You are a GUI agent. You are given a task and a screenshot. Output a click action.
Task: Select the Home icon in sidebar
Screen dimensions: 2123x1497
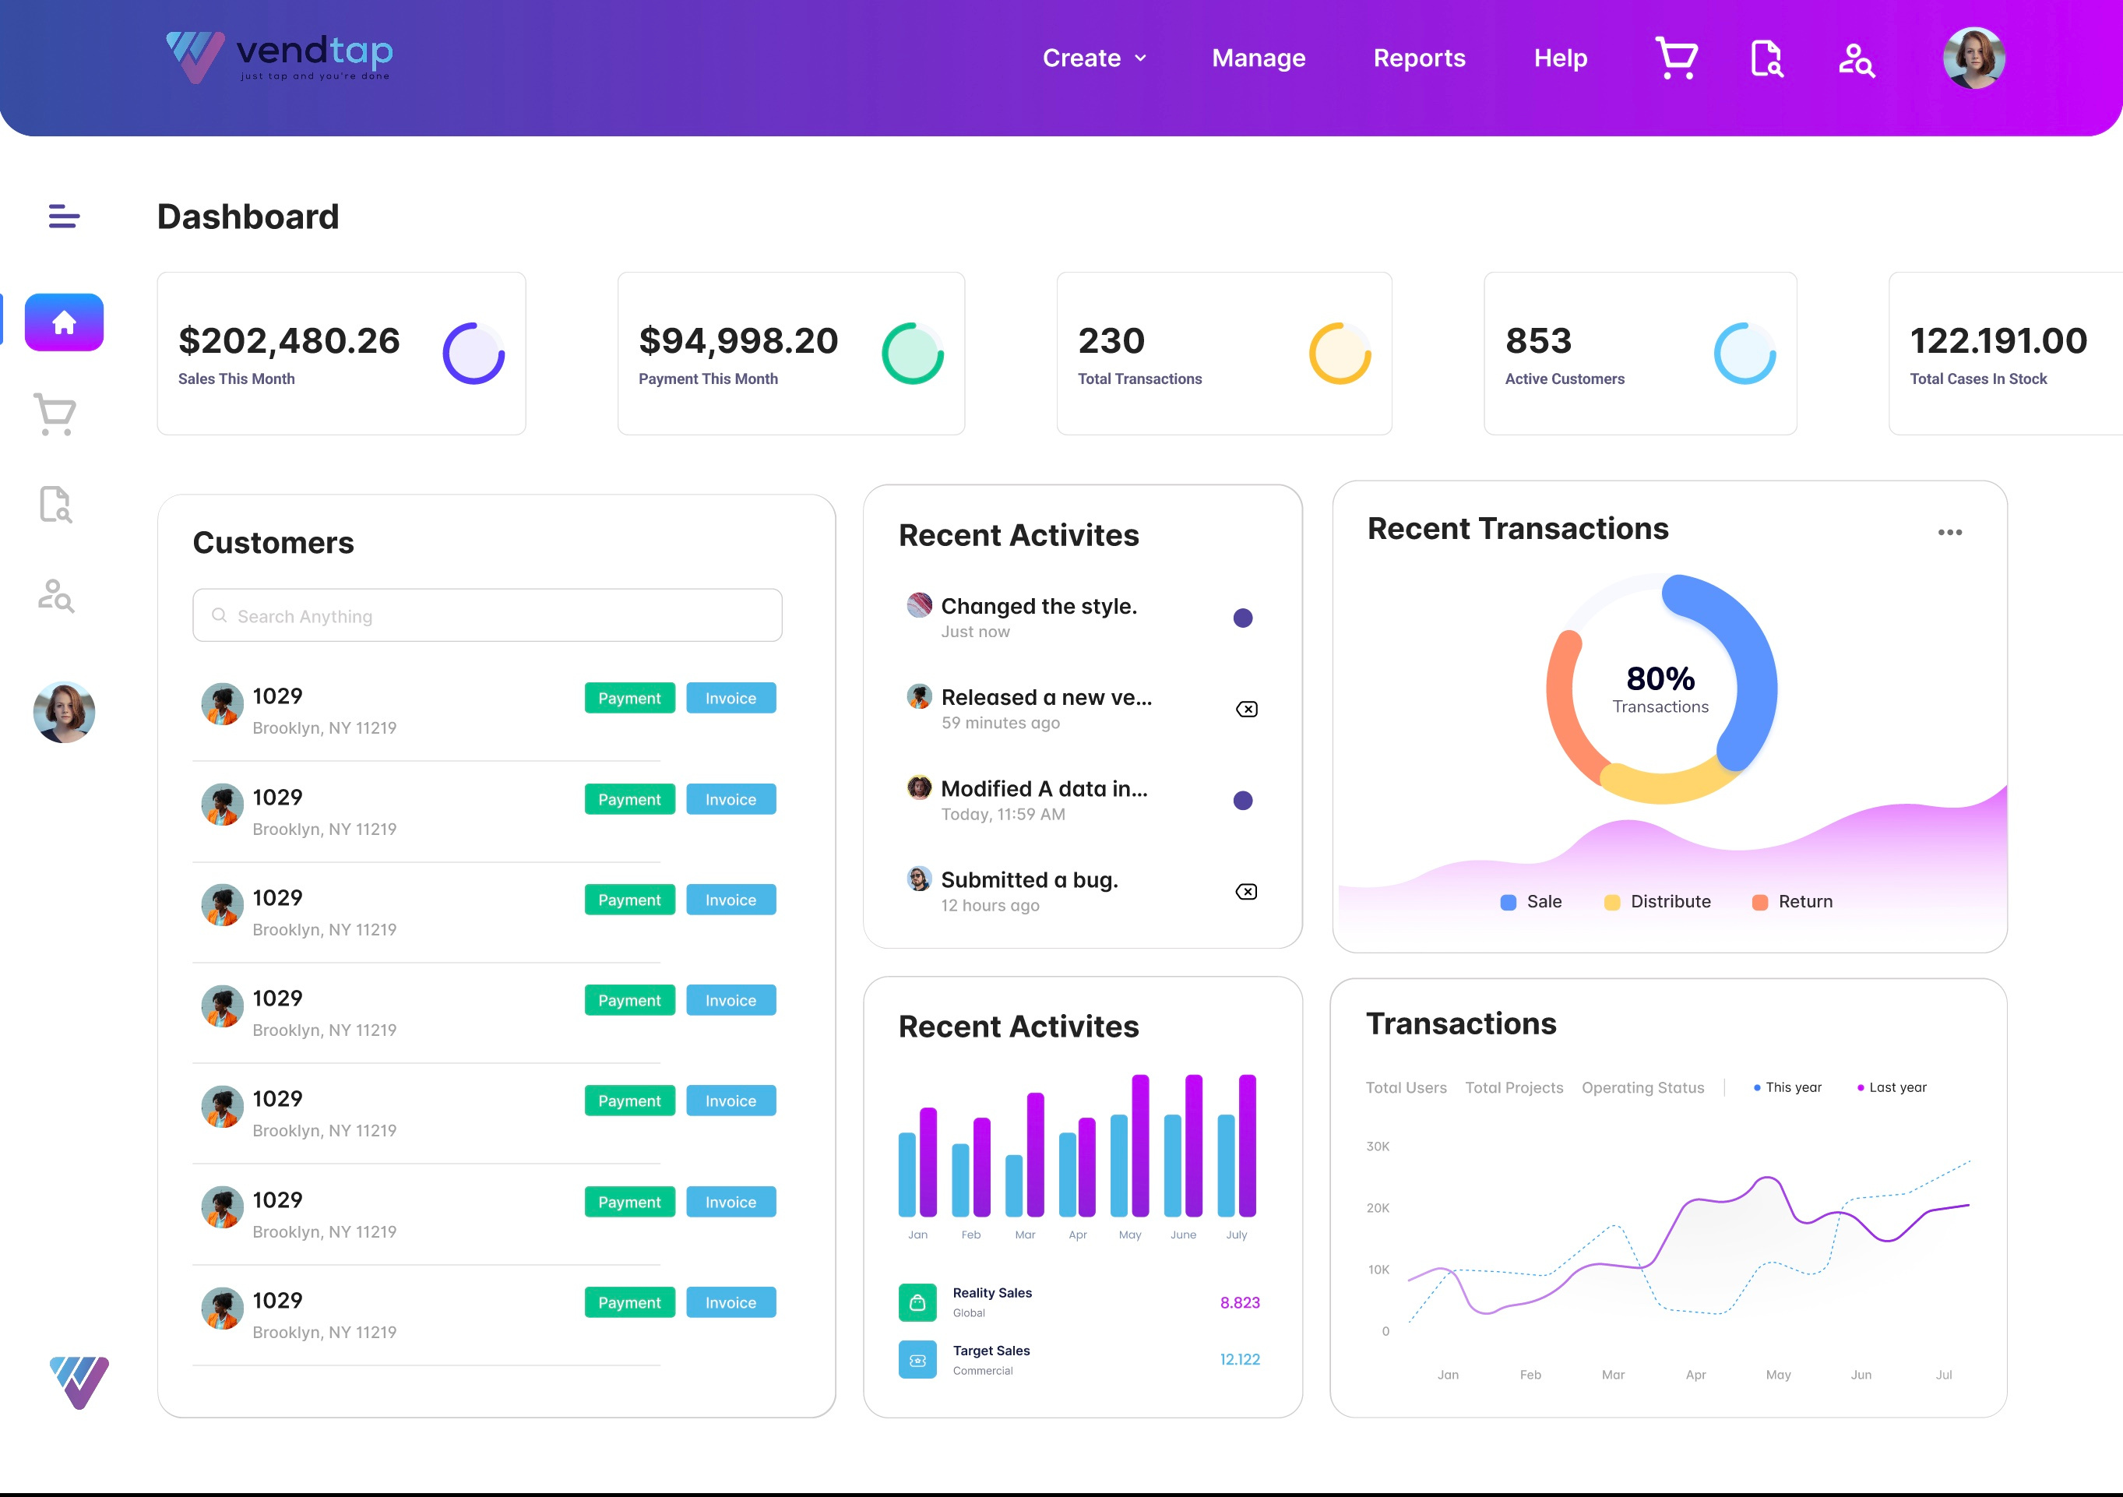[x=64, y=322]
